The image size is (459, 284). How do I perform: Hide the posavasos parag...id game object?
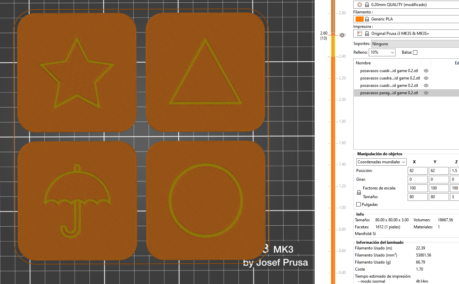point(426,93)
